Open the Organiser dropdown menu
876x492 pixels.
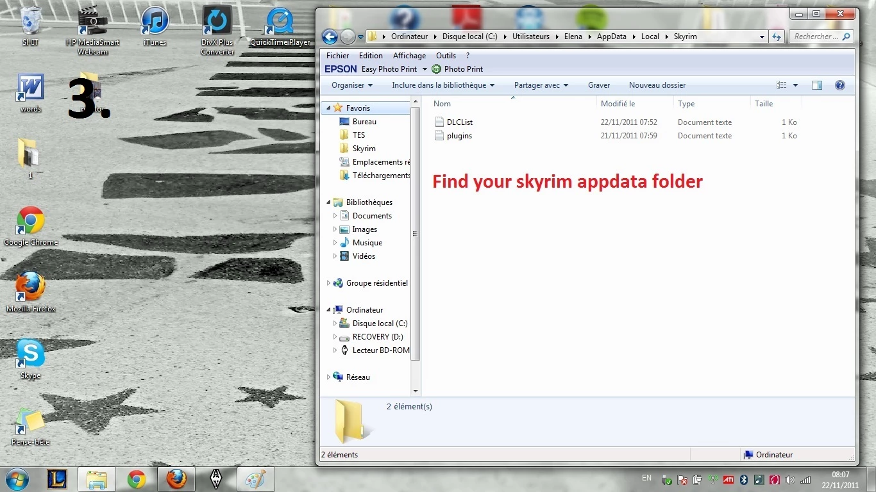[352, 85]
